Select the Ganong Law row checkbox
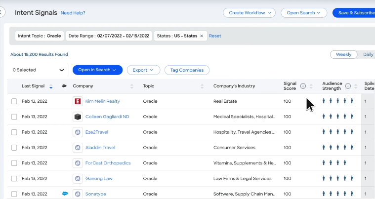 coord(14,178)
